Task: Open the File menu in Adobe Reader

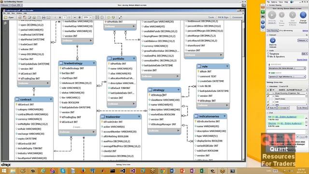Action: pyautogui.click(x=4, y=13)
